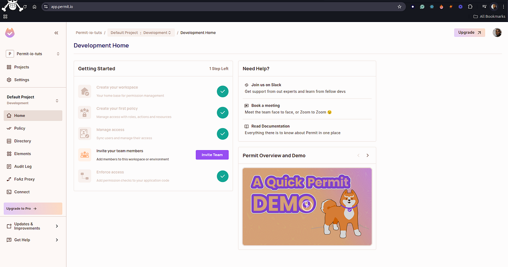Select the Policy icon in the sidebar
This screenshot has height=267, width=508.
[x=9, y=128]
